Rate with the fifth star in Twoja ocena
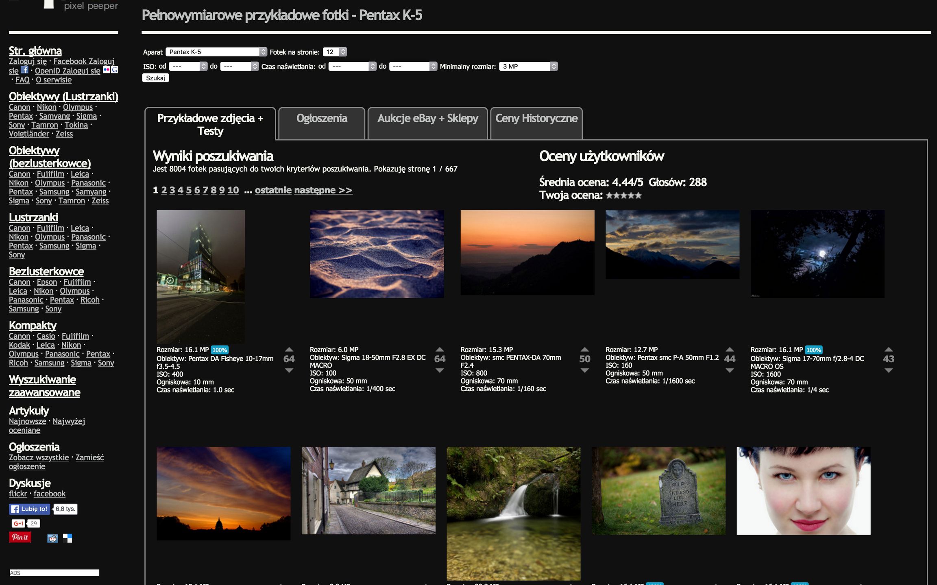The height and width of the screenshot is (585, 937). coord(638,196)
